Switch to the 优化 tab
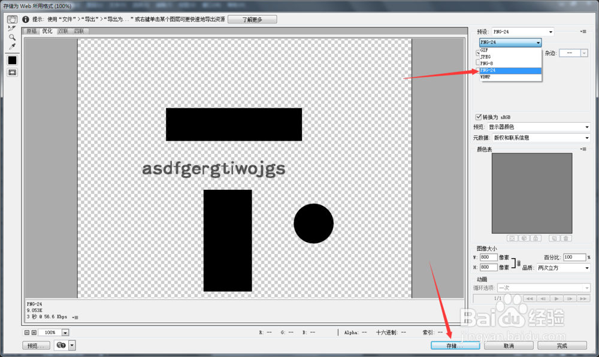This screenshot has width=599, height=357. click(47, 31)
